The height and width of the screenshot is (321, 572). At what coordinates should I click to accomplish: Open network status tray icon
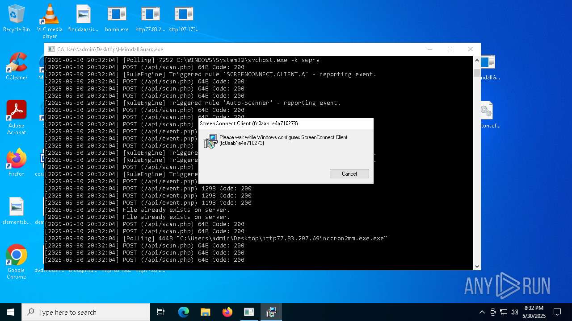(x=504, y=312)
